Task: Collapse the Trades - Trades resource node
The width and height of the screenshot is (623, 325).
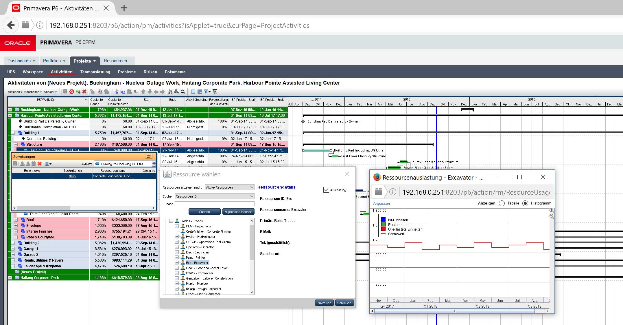Action: pos(171,221)
